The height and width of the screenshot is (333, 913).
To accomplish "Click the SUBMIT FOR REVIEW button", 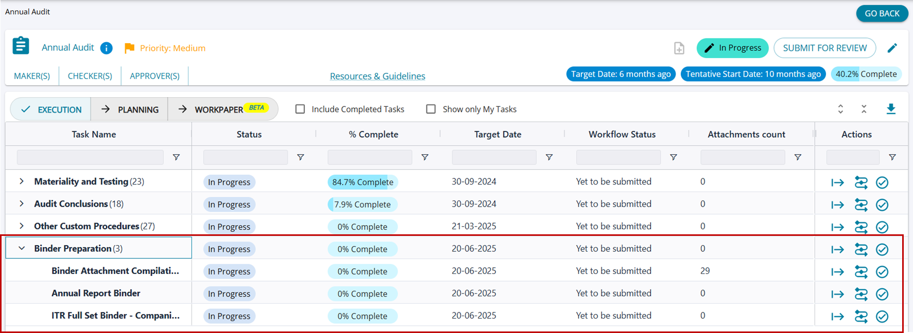I will click(824, 48).
